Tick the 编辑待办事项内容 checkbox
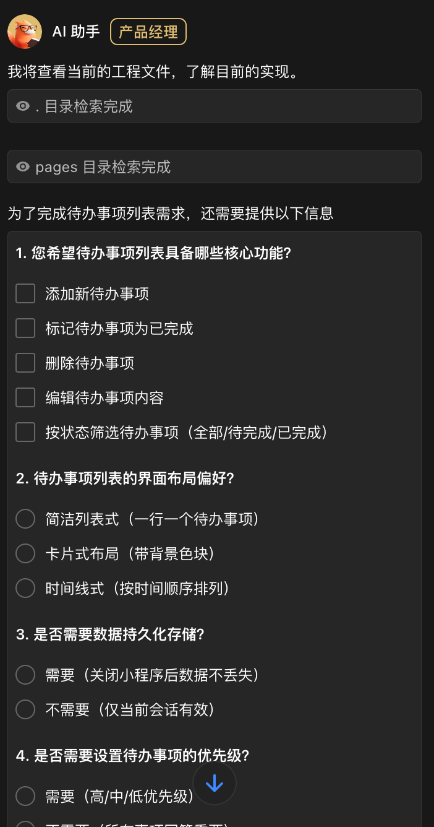This screenshot has height=827, width=434. point(25,397)
